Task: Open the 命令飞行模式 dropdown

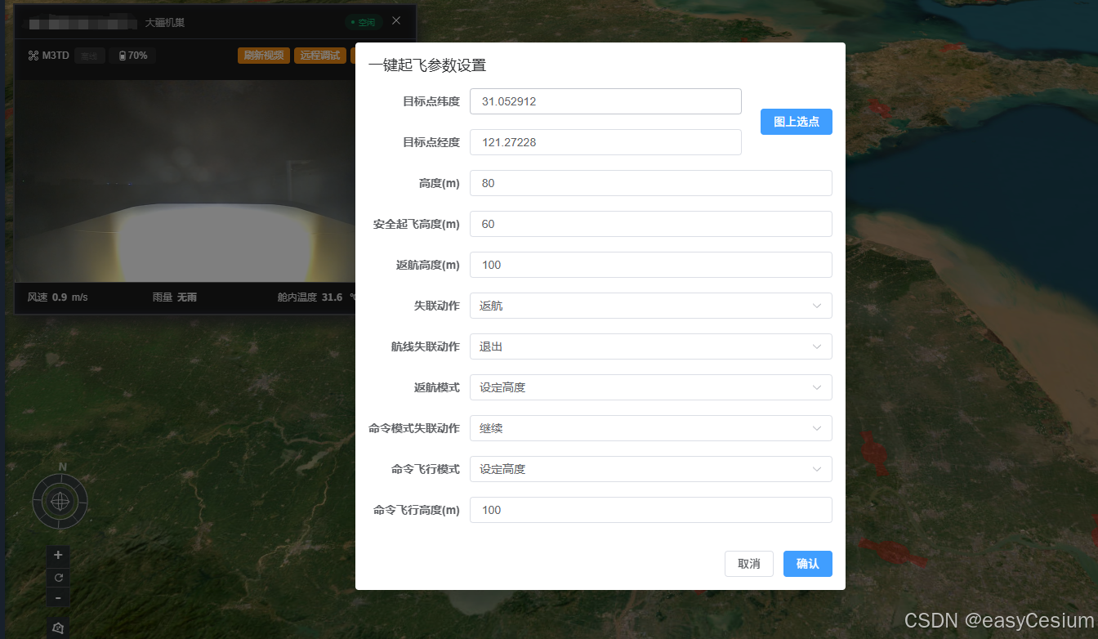Action: point(651,469)
